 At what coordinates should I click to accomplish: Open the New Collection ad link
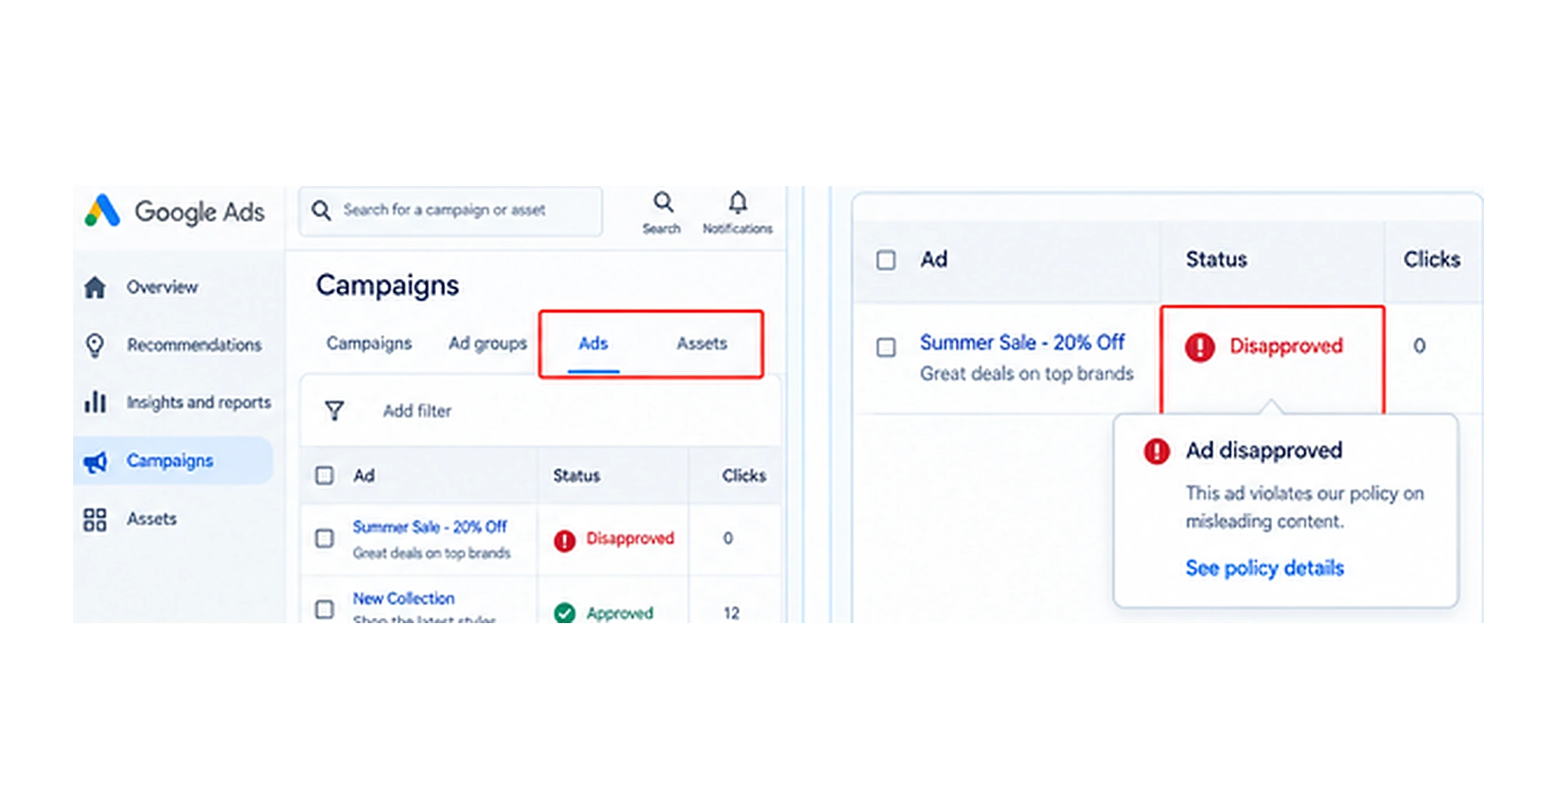[403, 598]
